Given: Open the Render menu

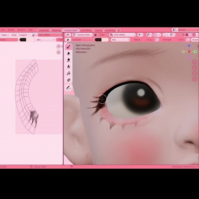Looking at the screenshot, I should coord(11,30).
